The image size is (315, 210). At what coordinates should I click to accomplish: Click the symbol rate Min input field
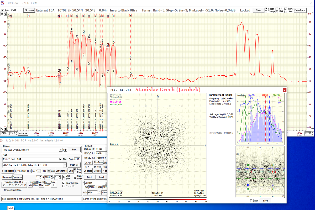35,185
